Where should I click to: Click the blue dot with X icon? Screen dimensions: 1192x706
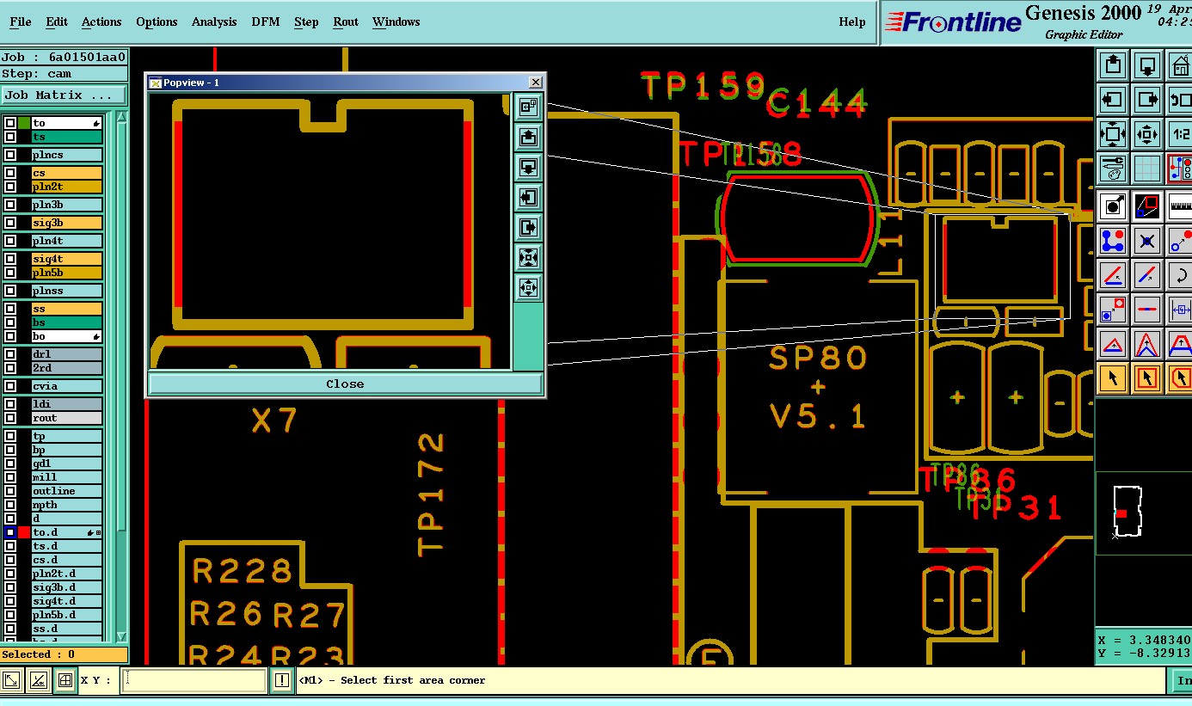pyautogui.click(x=1147, y=241)
